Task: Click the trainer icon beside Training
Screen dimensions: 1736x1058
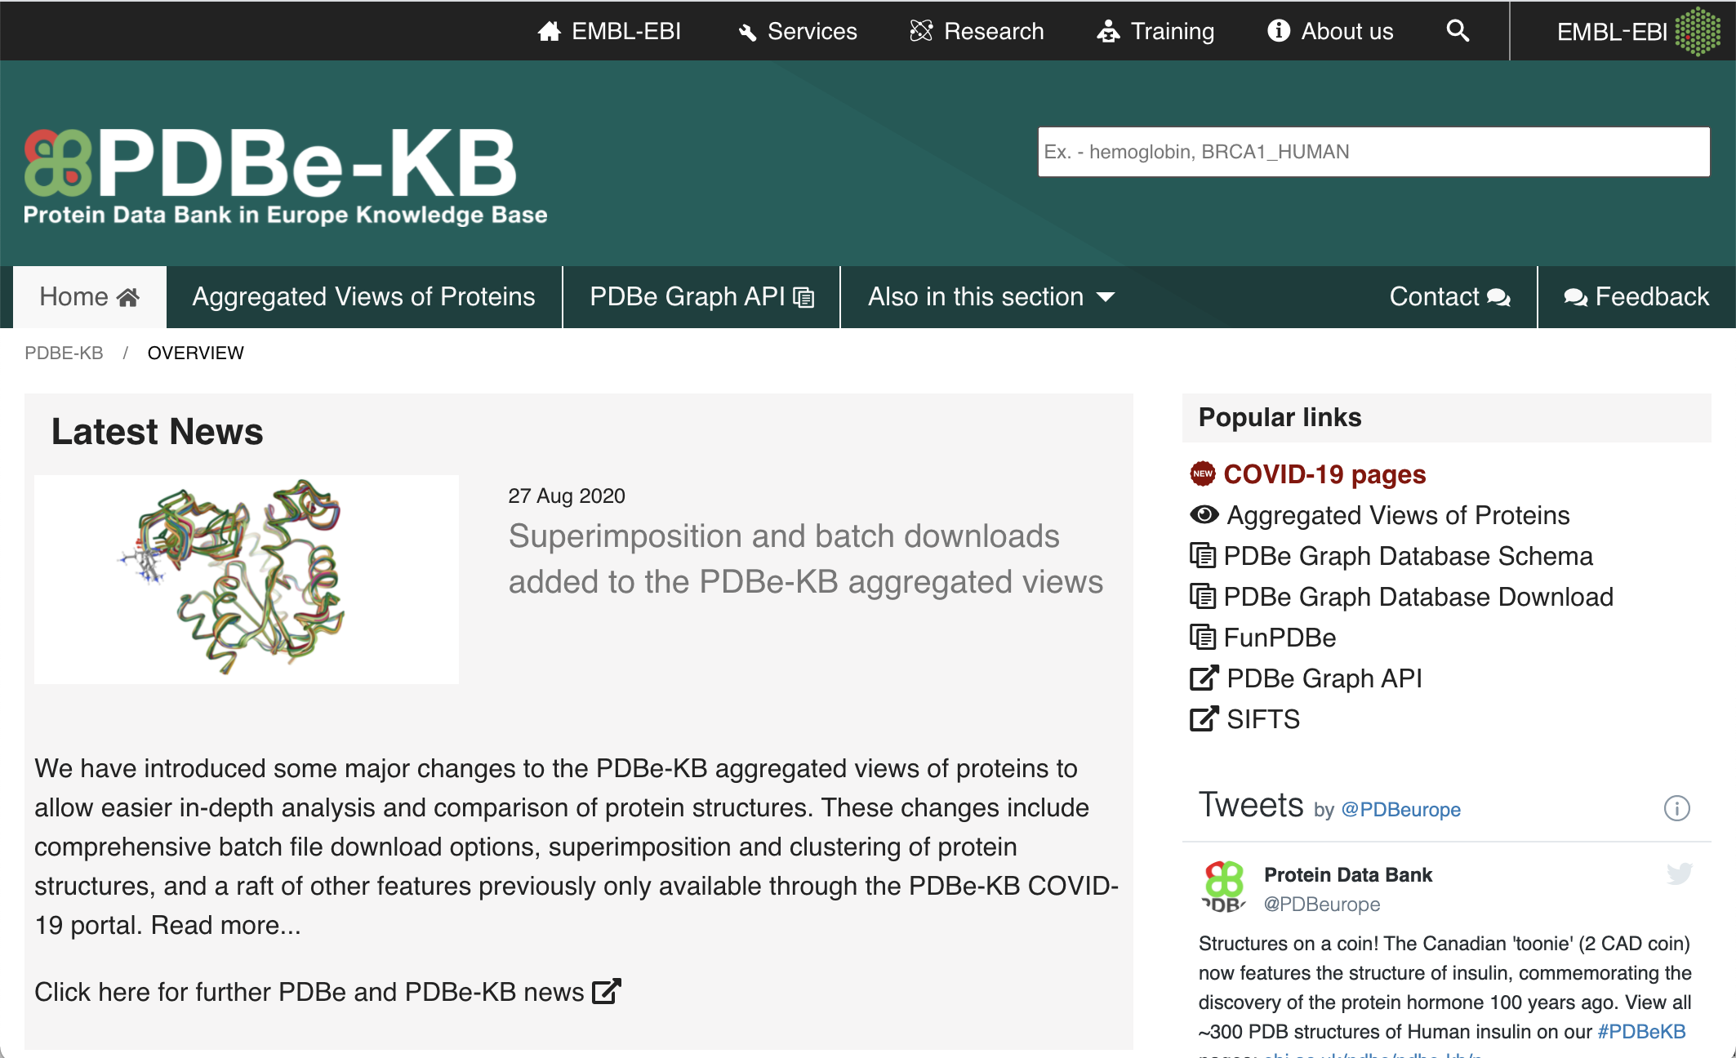Action: pyautogui.click(x=1108, y=31)
